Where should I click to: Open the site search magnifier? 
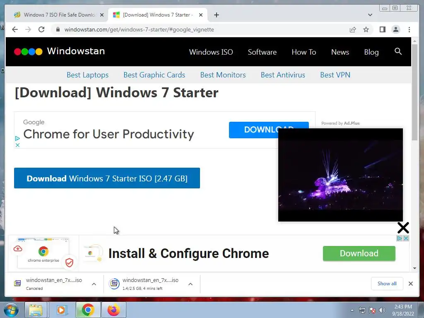tap(398, 51)
